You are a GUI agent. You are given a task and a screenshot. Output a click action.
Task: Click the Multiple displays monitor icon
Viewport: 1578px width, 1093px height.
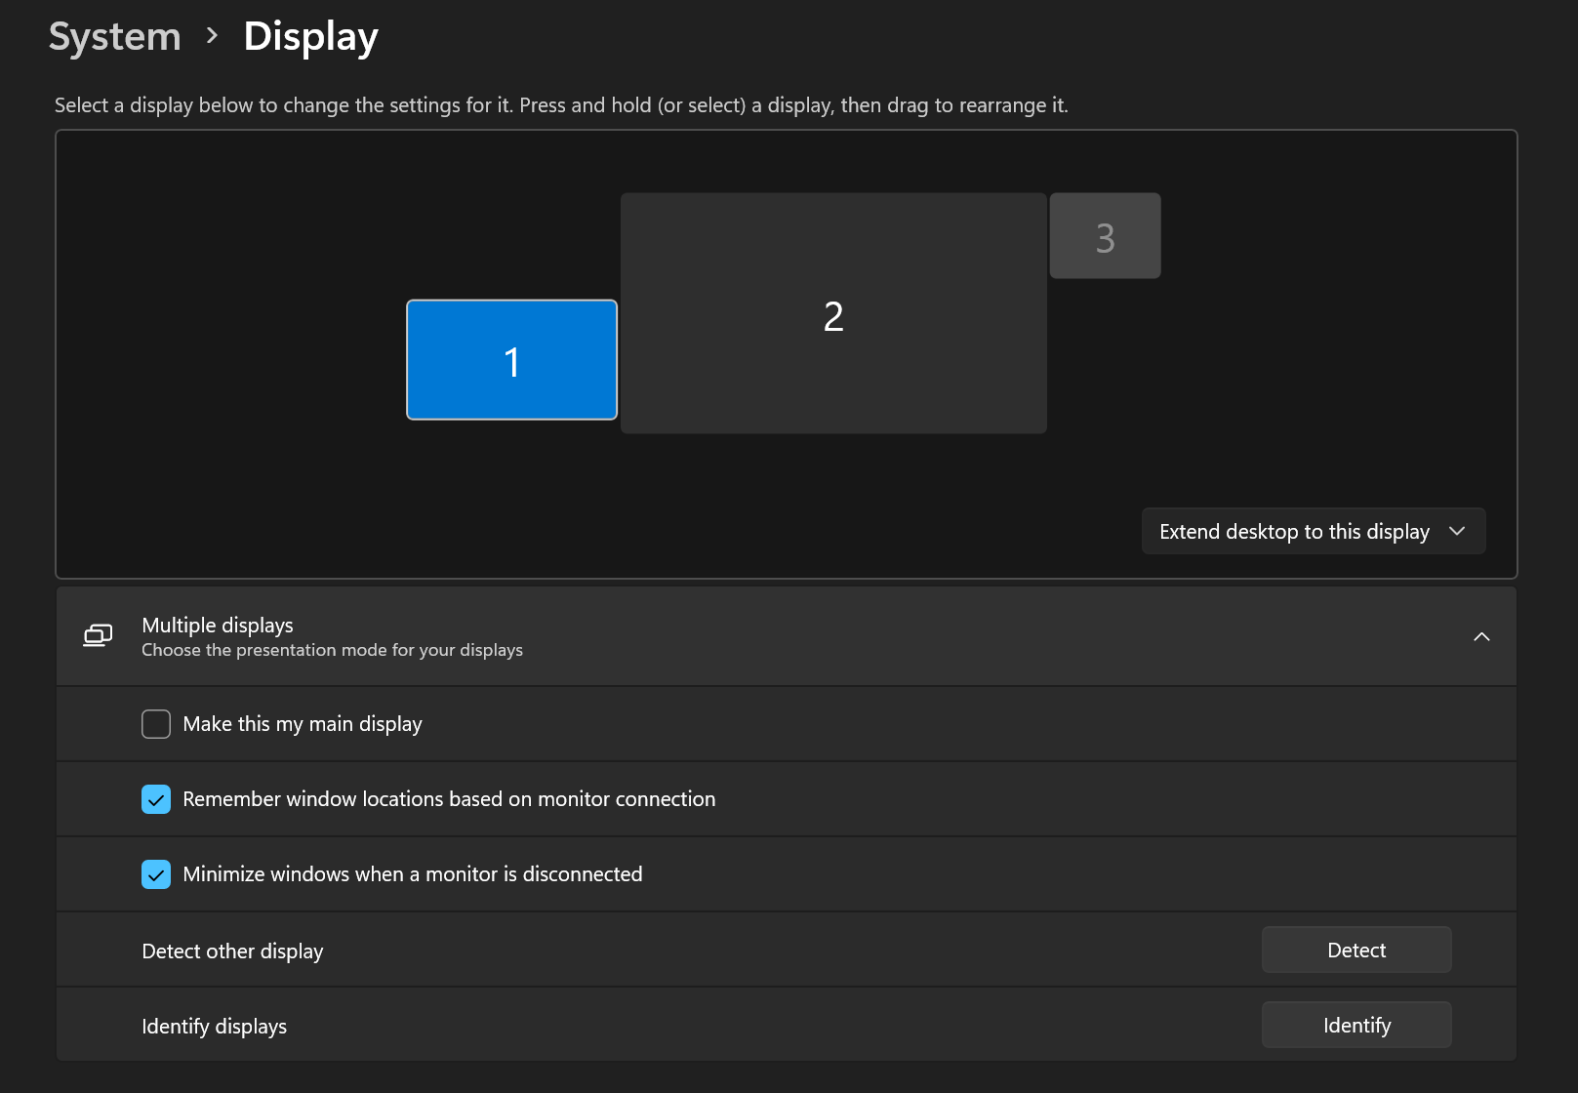tap(98, 636)
